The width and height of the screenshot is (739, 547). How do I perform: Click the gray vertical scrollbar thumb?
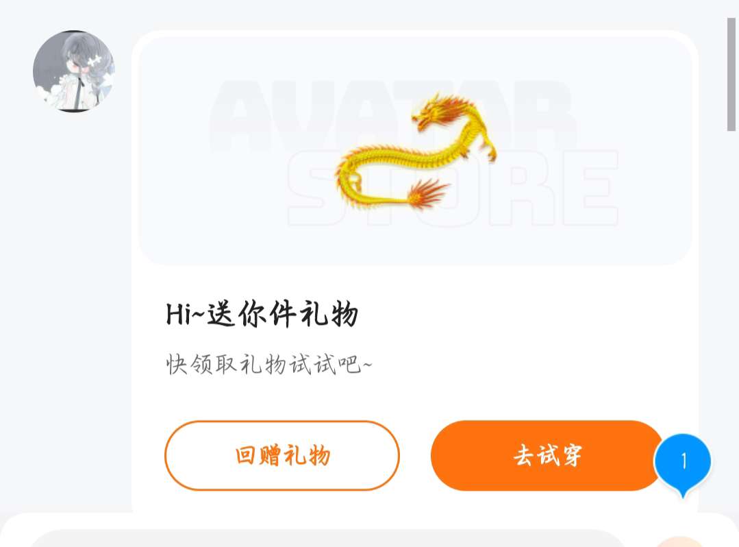click(x=731, y=74)
